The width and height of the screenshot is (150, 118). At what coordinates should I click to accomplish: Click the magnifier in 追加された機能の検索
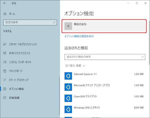coord(142,57)
